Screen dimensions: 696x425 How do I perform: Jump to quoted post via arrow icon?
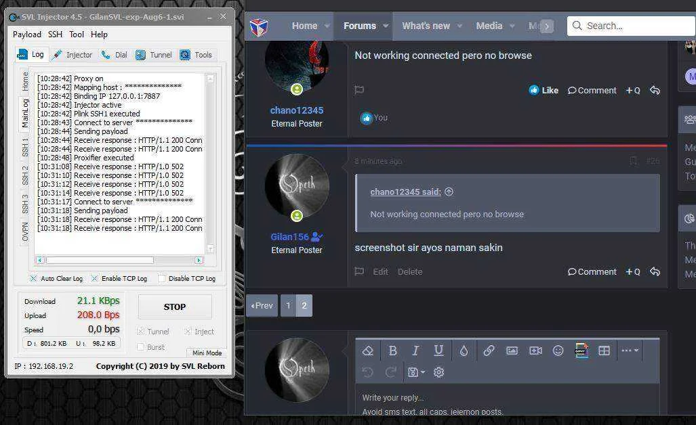[x=449, y=192]
